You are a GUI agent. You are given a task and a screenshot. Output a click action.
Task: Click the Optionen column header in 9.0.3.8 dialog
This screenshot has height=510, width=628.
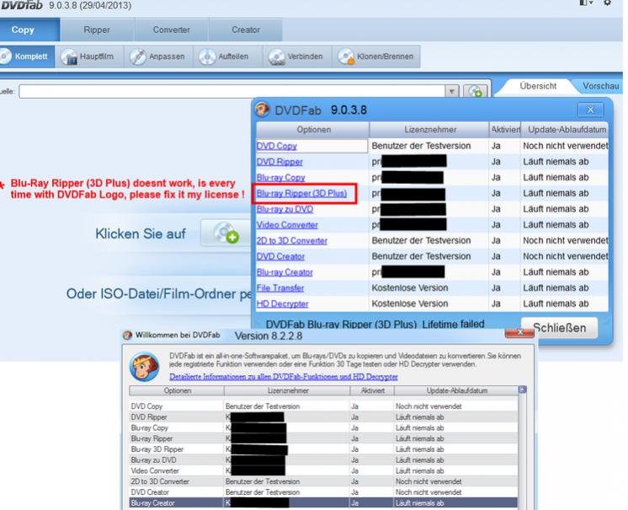[x=313, y=130]
